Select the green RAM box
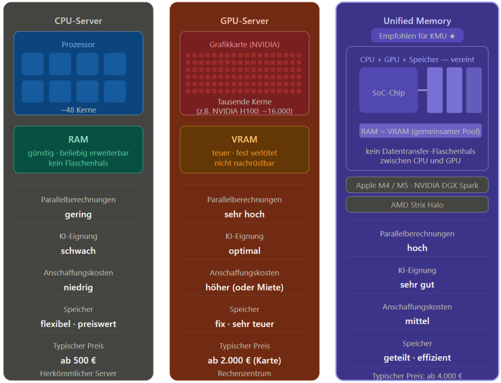Screen dimensions: 501x383 coord(78,150)
